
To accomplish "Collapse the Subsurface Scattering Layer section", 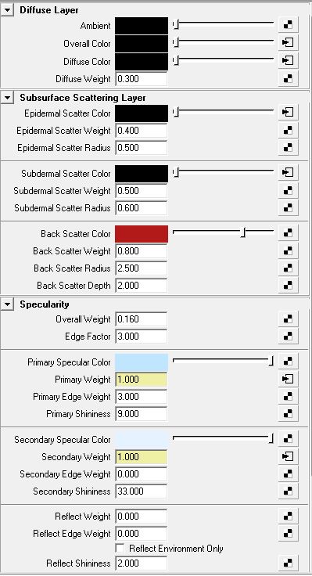I will point(7,98).
